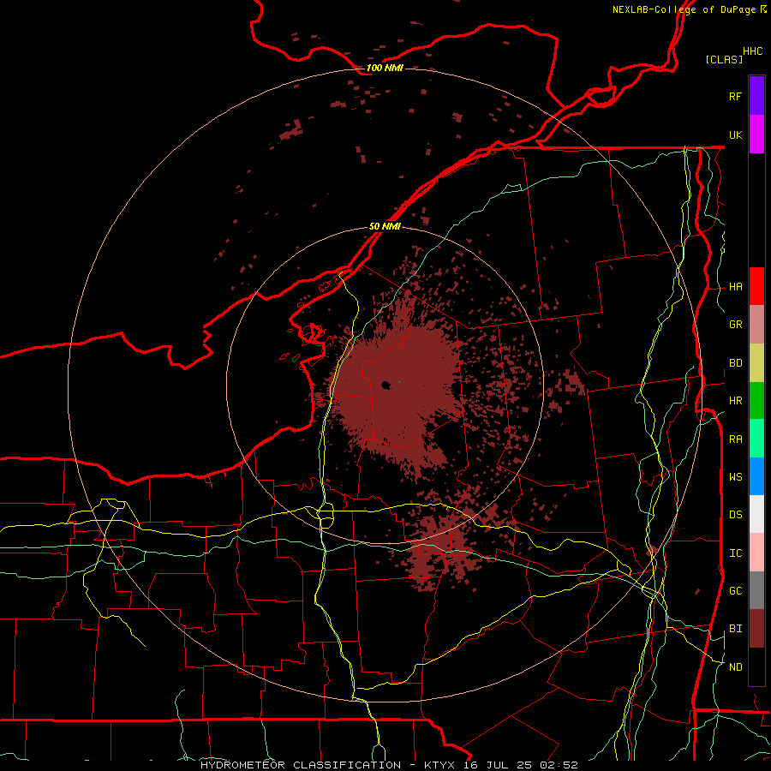Viewport: 771px width, 771px height.
Task: Click the "KTYX" station identifier in caption
Action: tap(440, 765)
